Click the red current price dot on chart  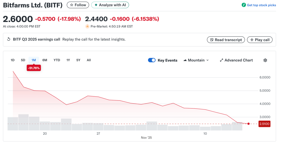click(249, 124)
